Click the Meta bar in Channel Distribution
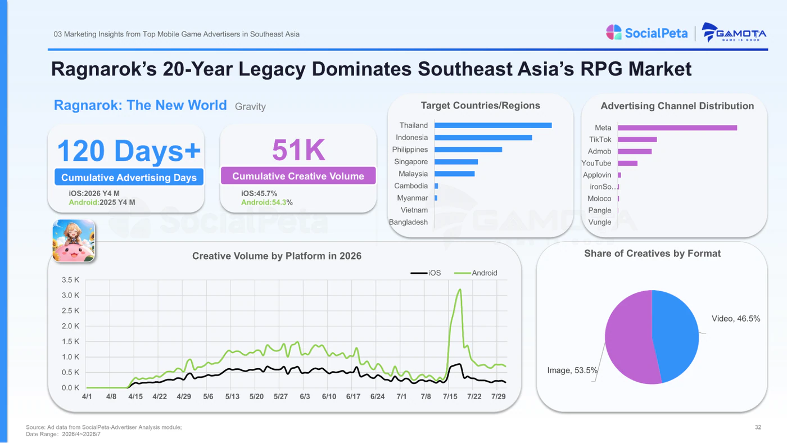The height and width of the screenshot is (443, 787). pos(677,128)
